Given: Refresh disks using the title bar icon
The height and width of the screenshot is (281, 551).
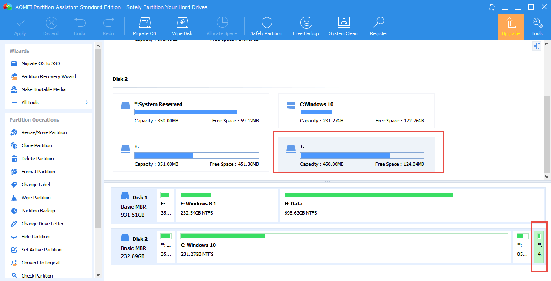Looking at the screenshot, I should (492, 7).
